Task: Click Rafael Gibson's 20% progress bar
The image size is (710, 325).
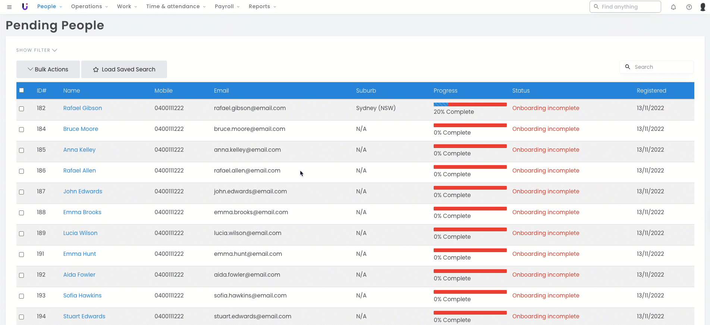Action: pyautogui.click(x=470, y=104)
